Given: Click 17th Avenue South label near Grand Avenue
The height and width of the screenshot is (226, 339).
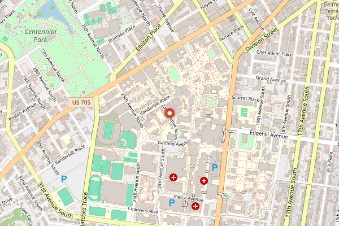Looking at the screenshot, I should tap(304, 111).
